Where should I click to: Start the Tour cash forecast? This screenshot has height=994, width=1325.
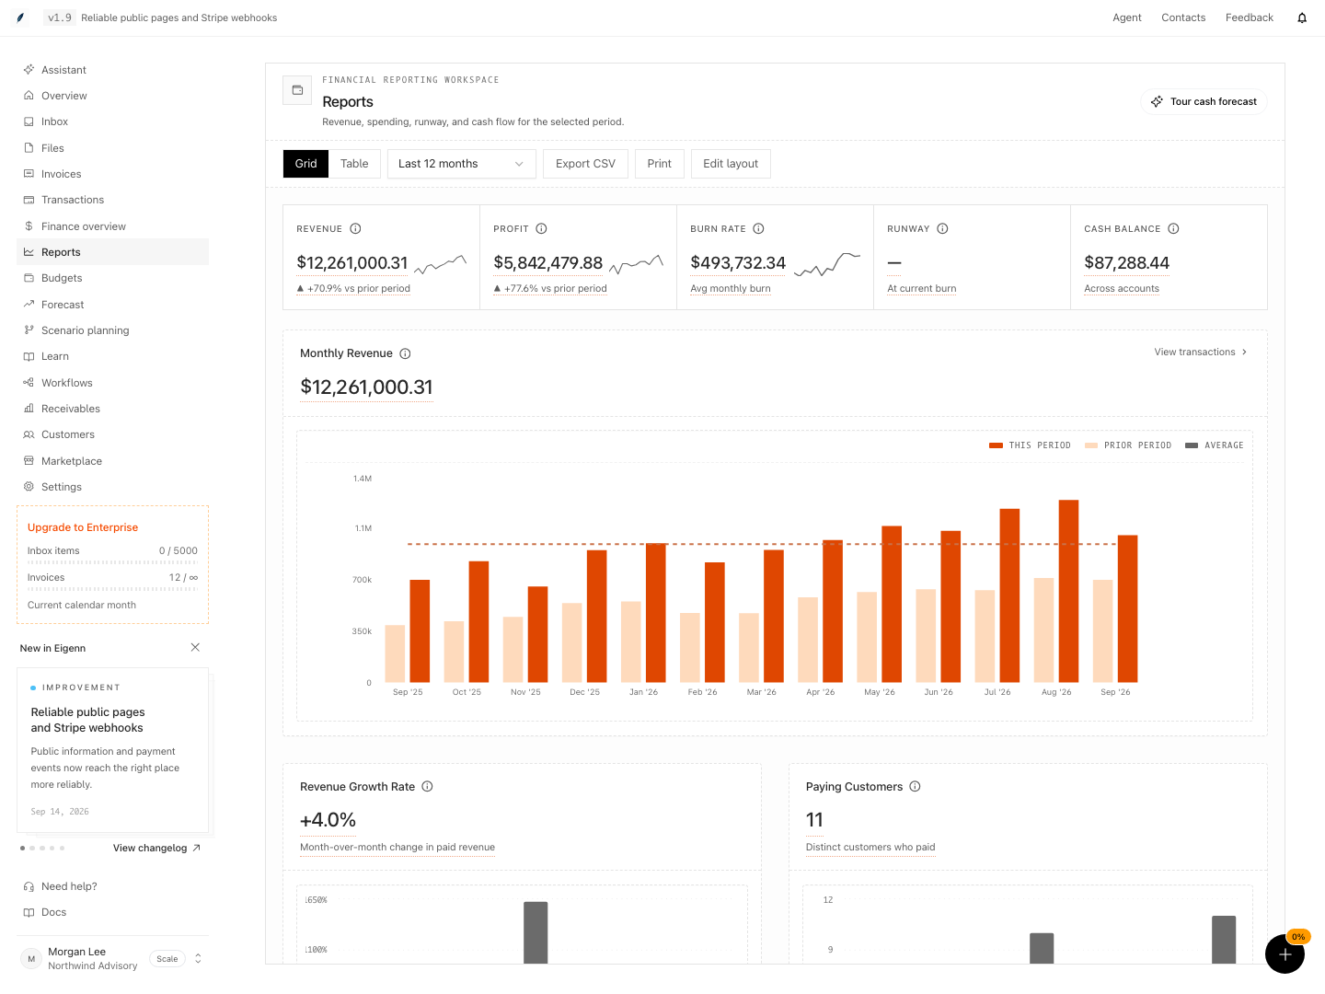pos(1204,101)
